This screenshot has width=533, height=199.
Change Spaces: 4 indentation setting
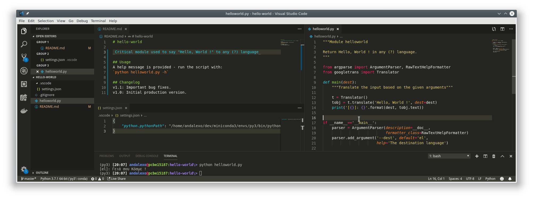click(x=455, y=179)
